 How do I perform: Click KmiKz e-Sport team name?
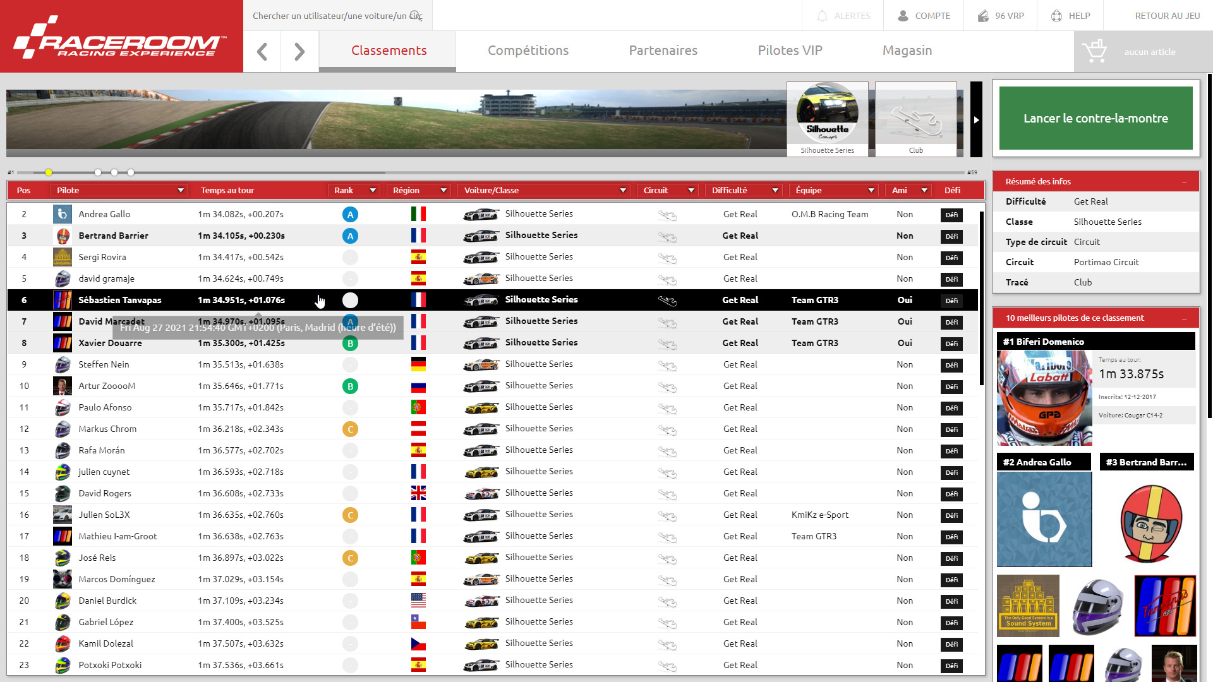(x=820, y=515)
